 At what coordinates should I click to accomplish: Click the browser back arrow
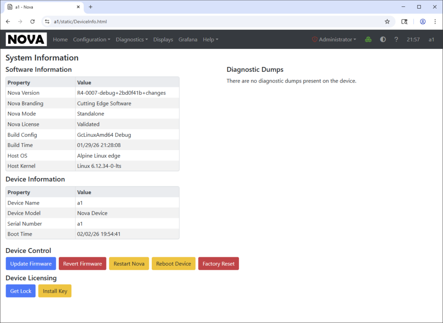coord(8,21)
